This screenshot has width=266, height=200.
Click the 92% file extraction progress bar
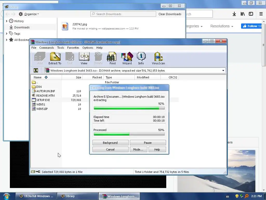129,108
